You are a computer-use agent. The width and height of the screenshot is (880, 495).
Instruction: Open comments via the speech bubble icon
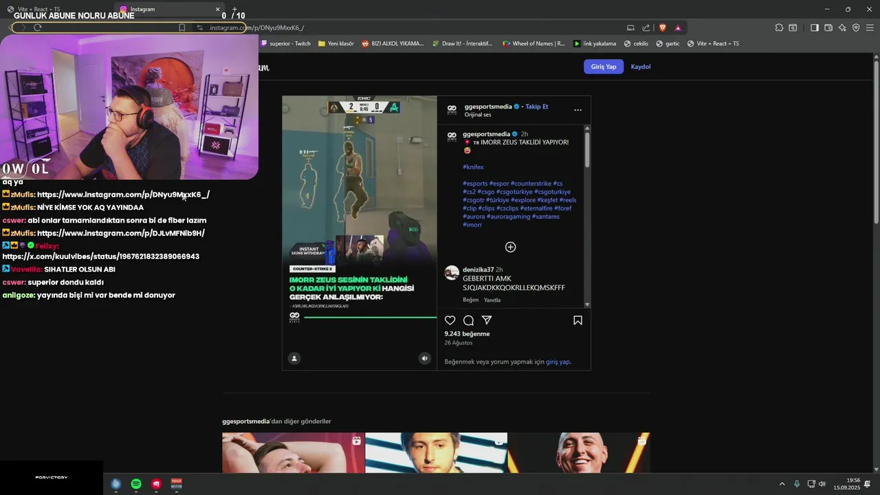[468, 320]
